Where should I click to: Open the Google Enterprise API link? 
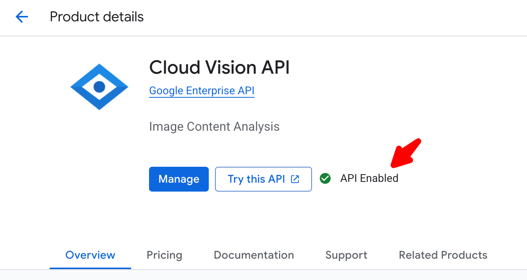coord(202,91)
